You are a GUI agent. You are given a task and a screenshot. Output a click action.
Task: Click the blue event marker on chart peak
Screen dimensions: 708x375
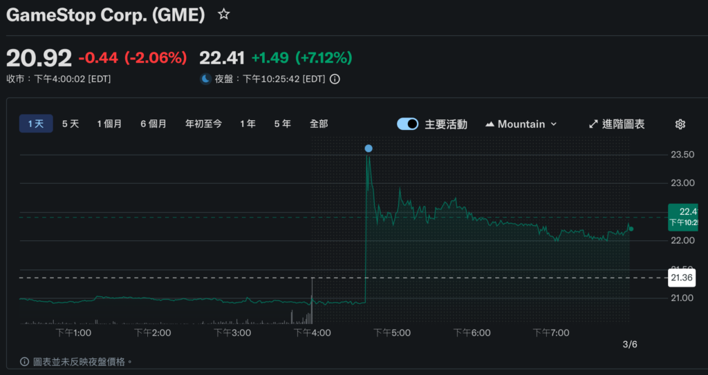pos(369,148)
